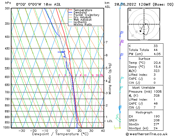Click the StmSpd (kt) value 24
Screen dimensions: 176x136
tap(156, 128)
